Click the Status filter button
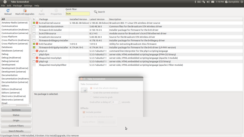Screen dimensions: 244x137 16,115
